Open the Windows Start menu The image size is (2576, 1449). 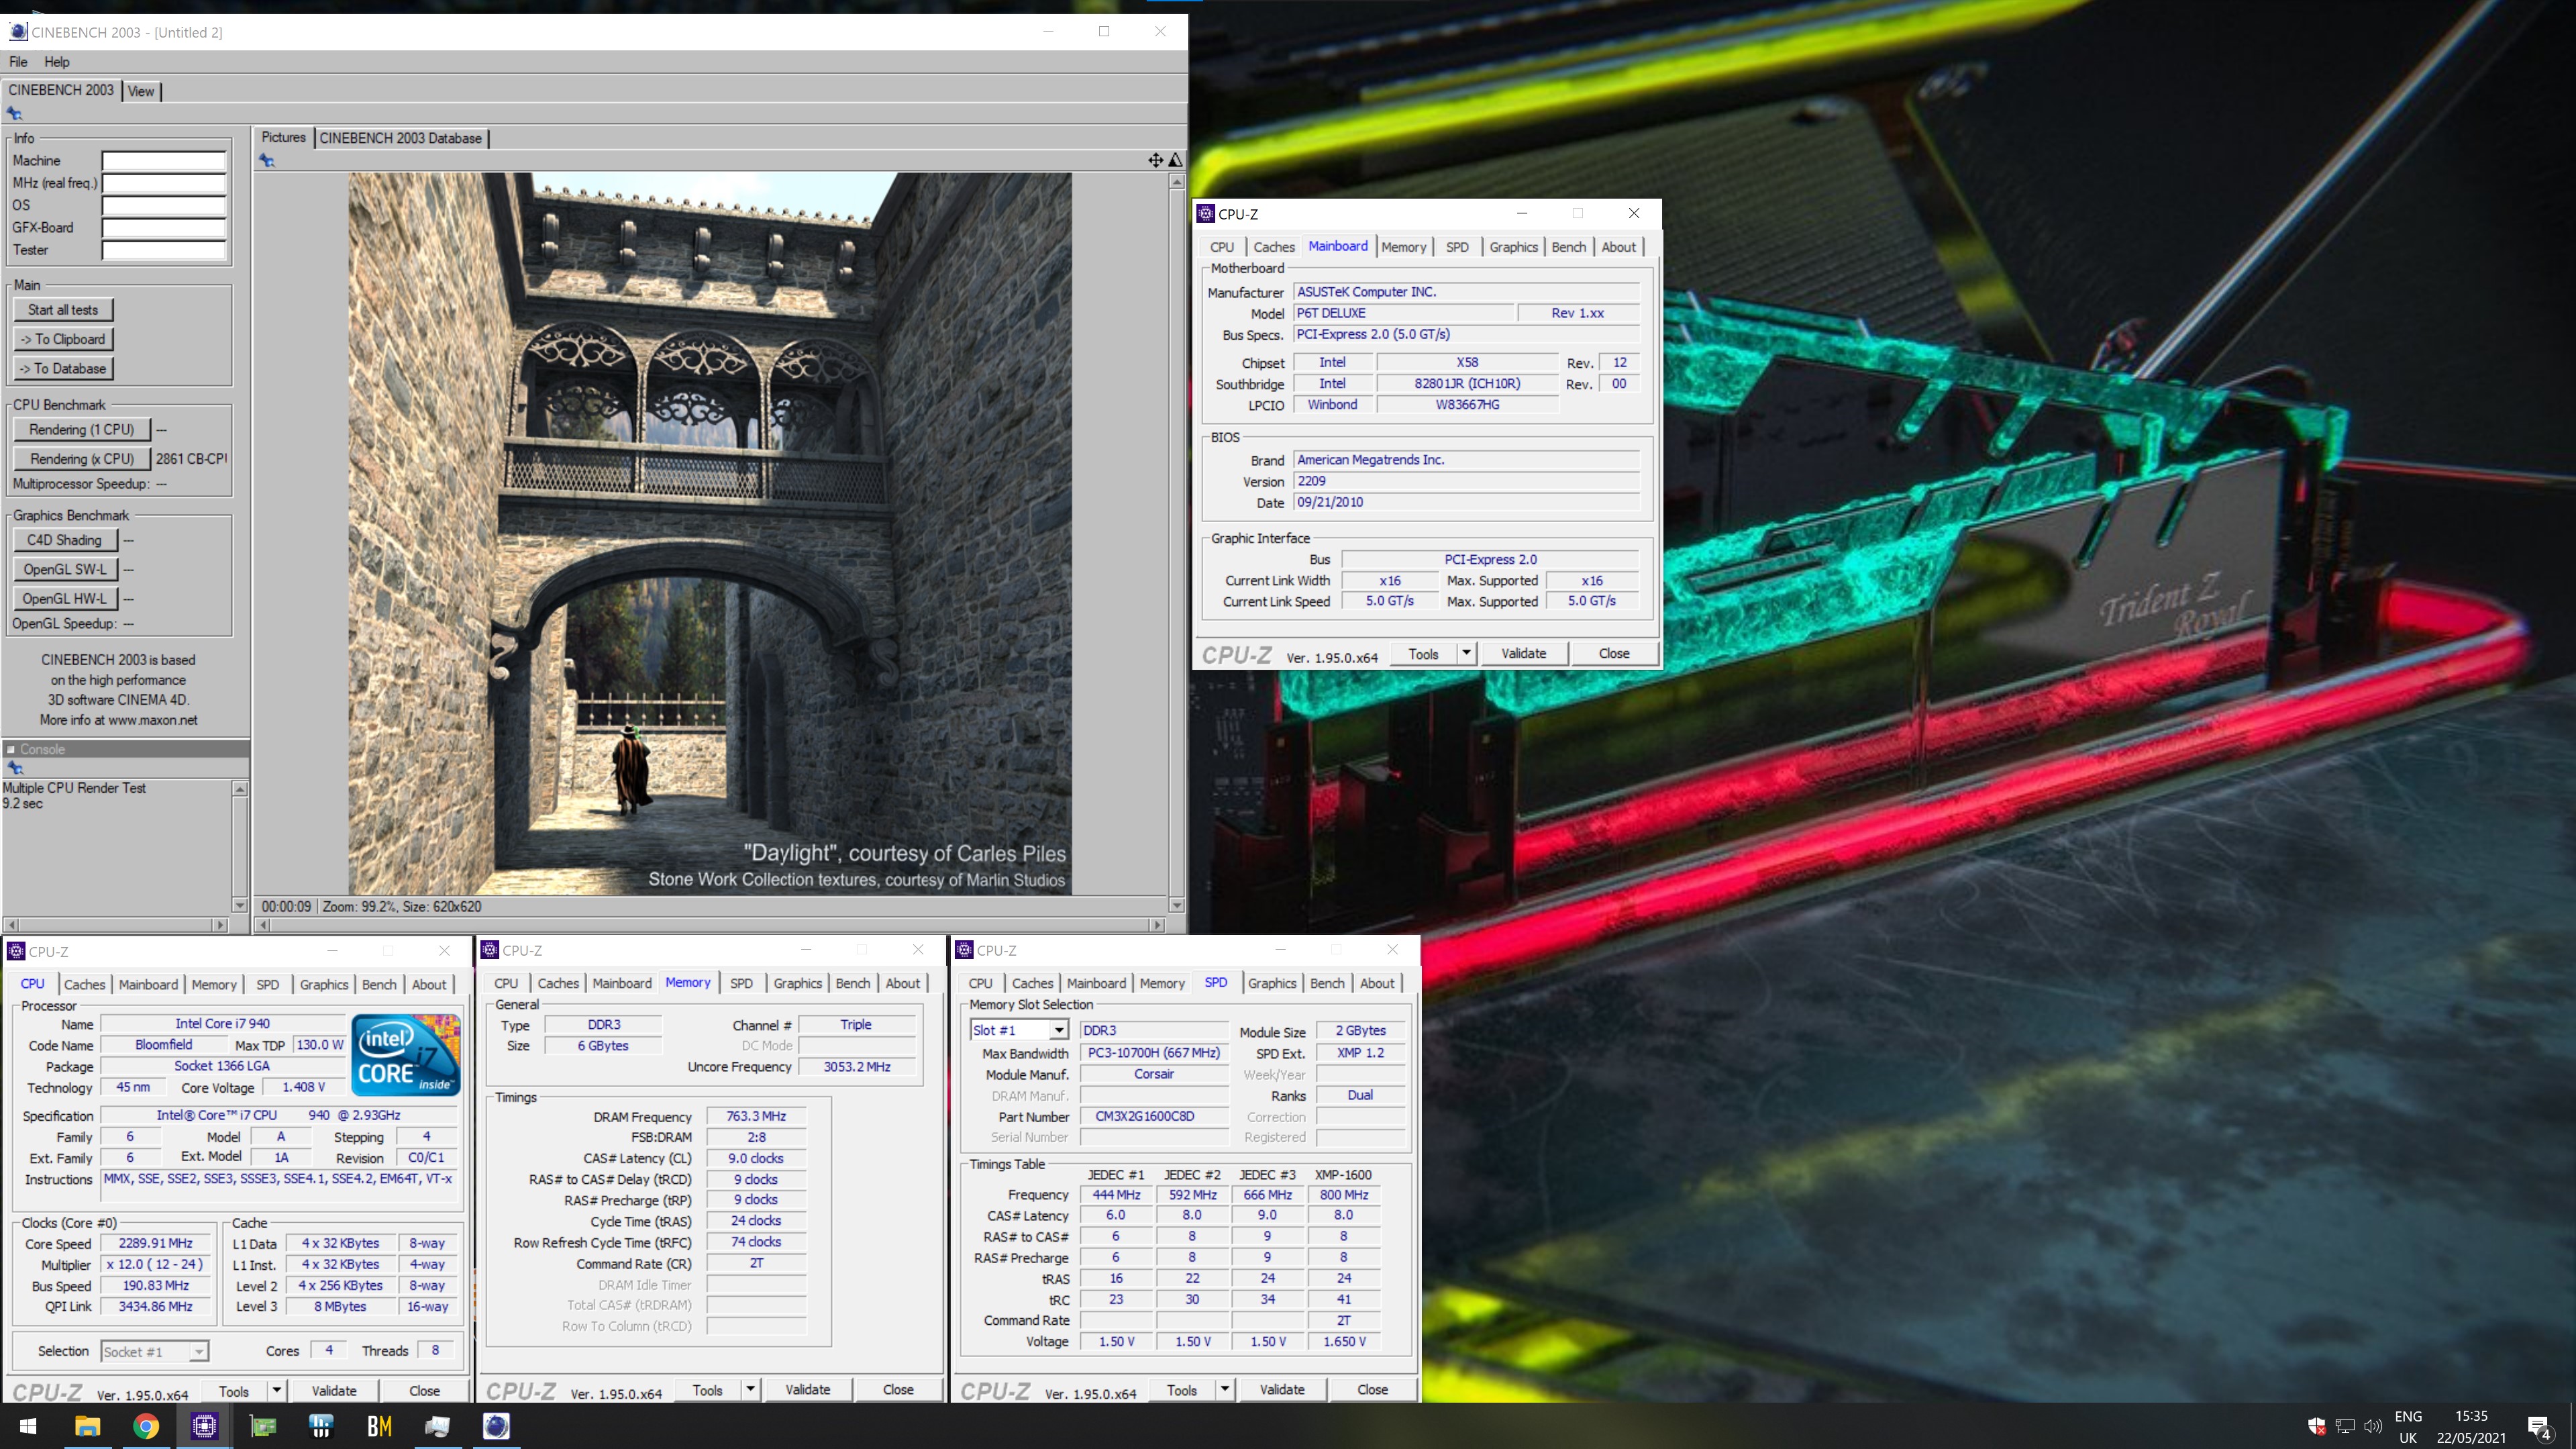[28, 1426]
